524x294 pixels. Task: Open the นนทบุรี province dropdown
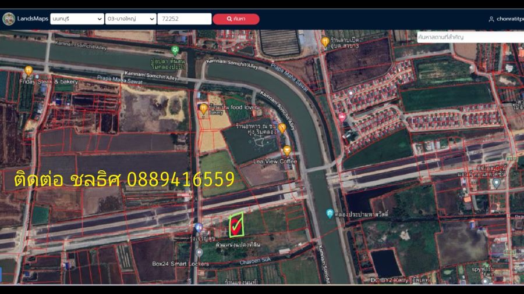click(x=77, y=19)
